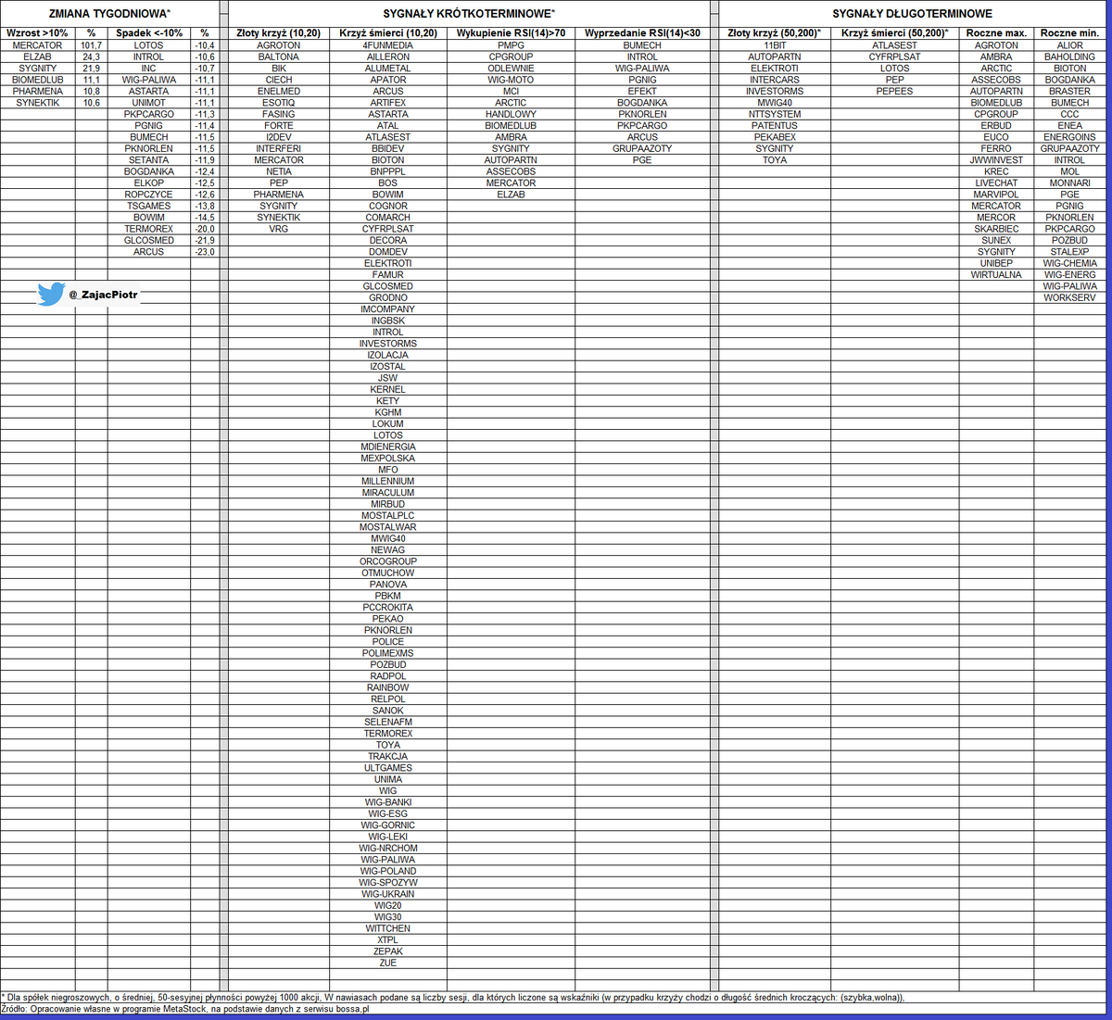The width and height of the screenshot is (1112, 1020).
Task: Select the -20,0 value next to TERMOREX
Action: click(x=205, y=229)
